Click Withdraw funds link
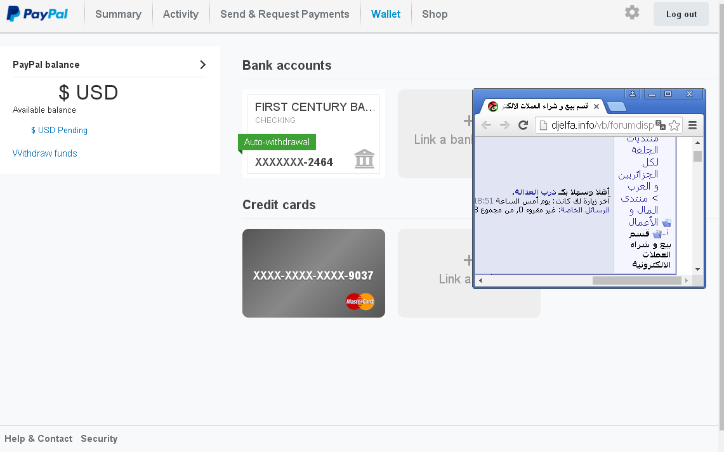The width and height of the screenshot is (724, 452). pos(45,153)
